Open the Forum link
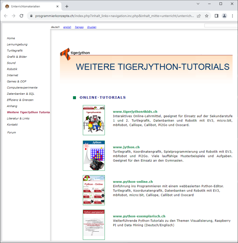The height and width of the screenshot is (243, 238). 12,133
